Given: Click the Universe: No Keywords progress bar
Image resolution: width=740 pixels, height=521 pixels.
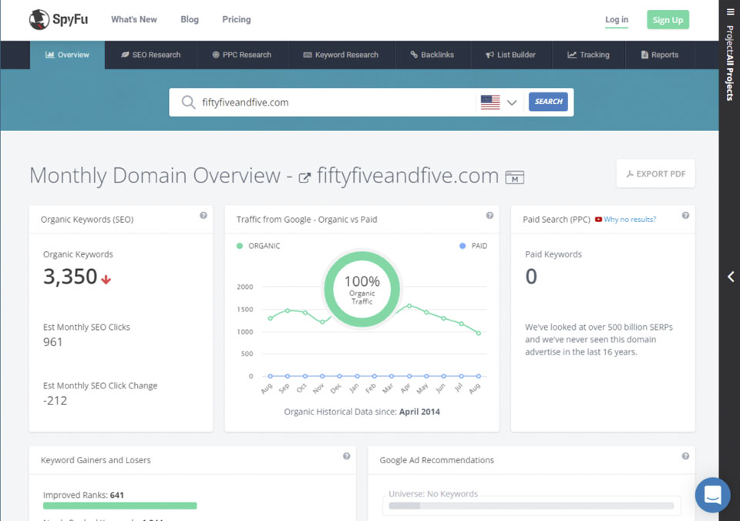Looking at the screenshot, I should [x=531, y=506].
